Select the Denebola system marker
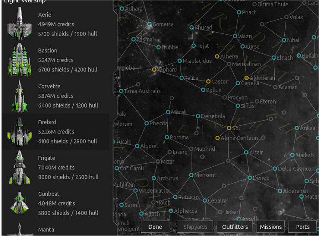 [198, 116]
